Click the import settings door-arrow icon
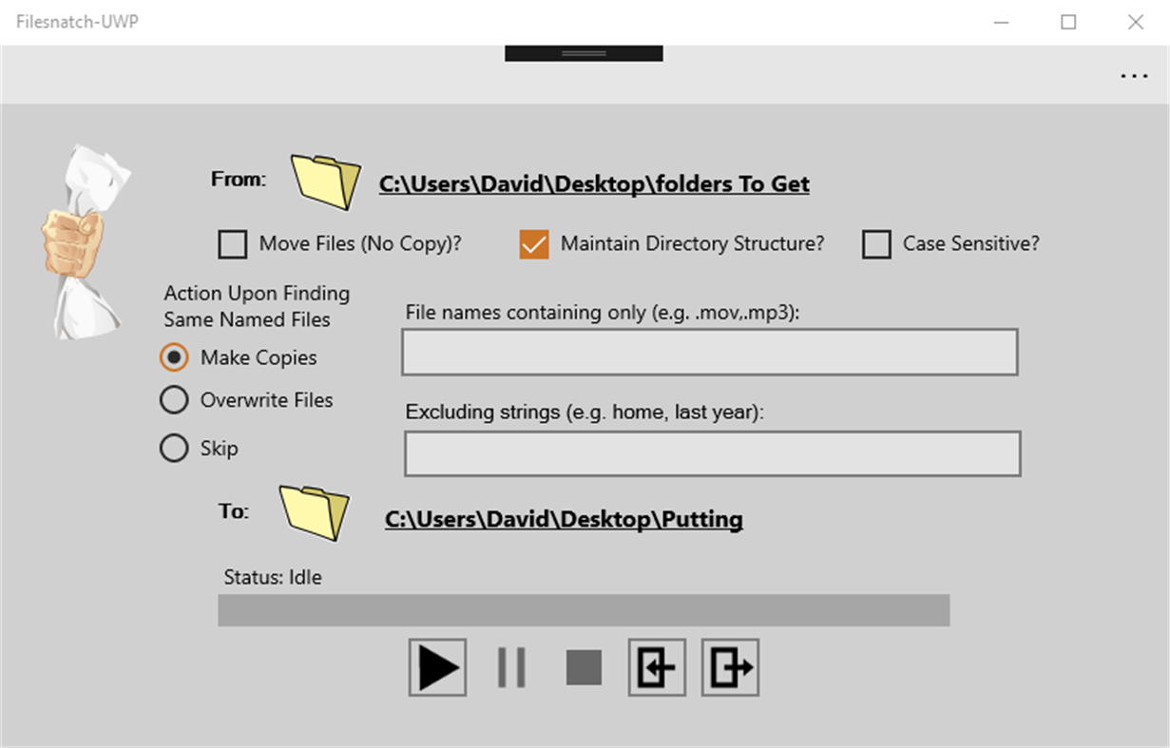Image resolution: width=1170 pixels, height=748 pixels. pyautogui.click(x=656, y=666)
